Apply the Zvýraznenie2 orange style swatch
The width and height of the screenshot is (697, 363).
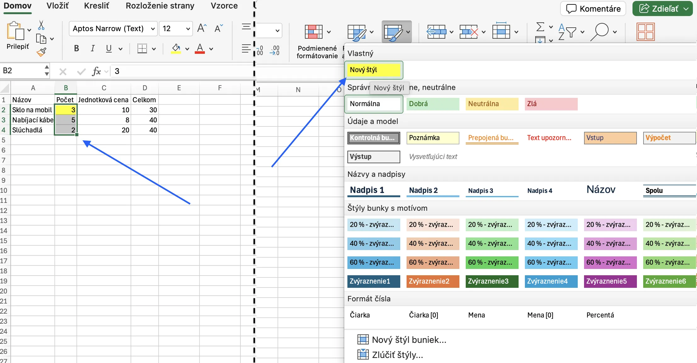(433, 281)
